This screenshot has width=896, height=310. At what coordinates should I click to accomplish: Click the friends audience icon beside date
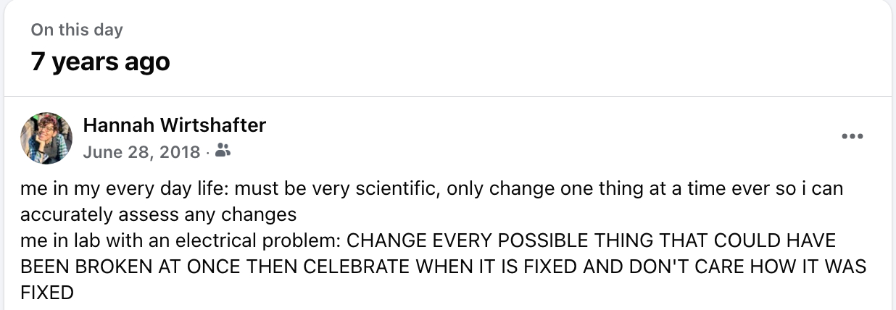tap(223, 151)
